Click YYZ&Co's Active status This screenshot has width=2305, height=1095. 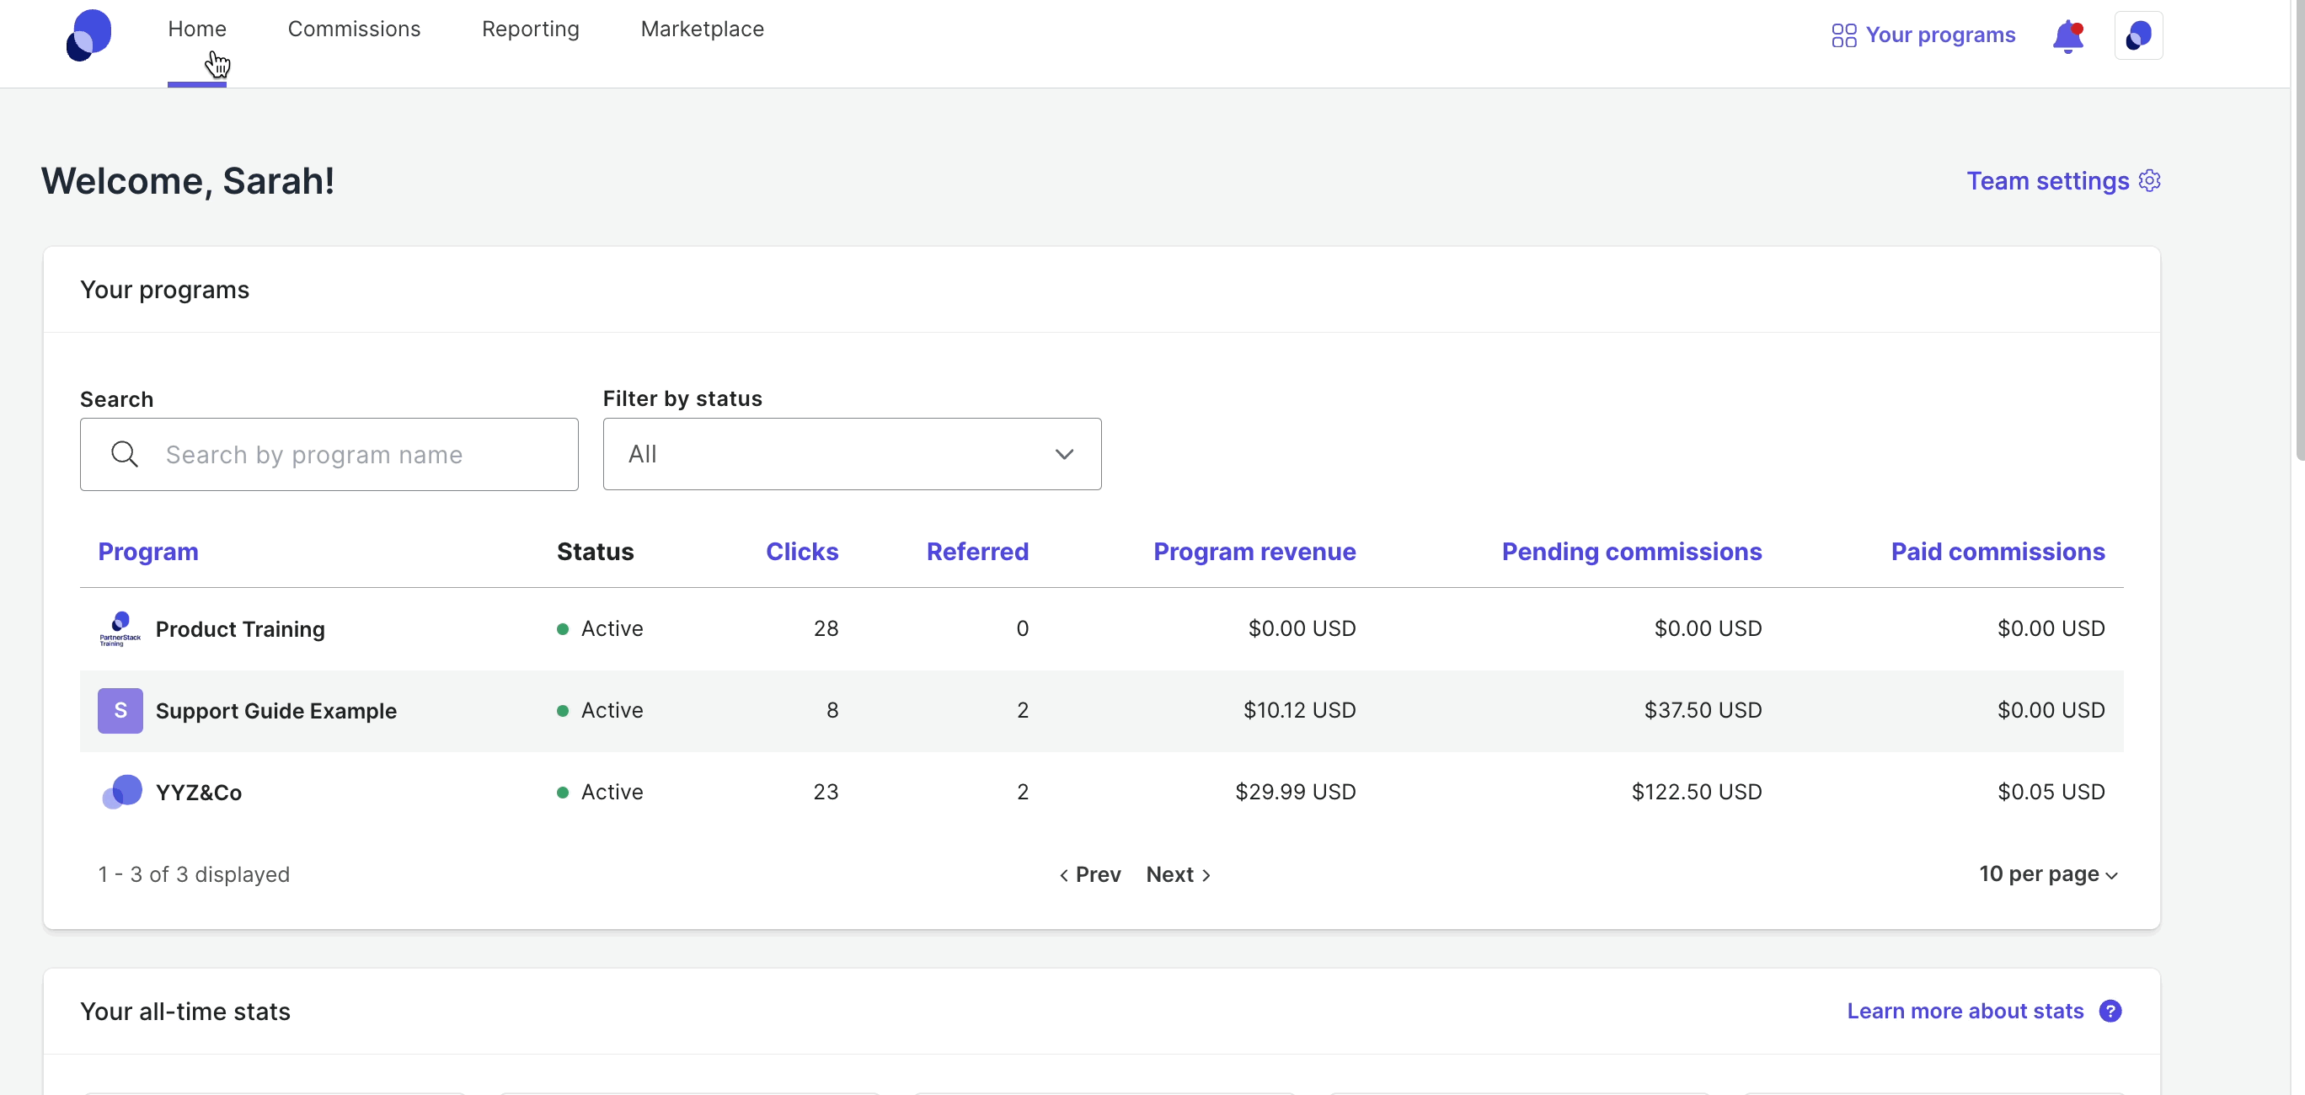(600, 792)
